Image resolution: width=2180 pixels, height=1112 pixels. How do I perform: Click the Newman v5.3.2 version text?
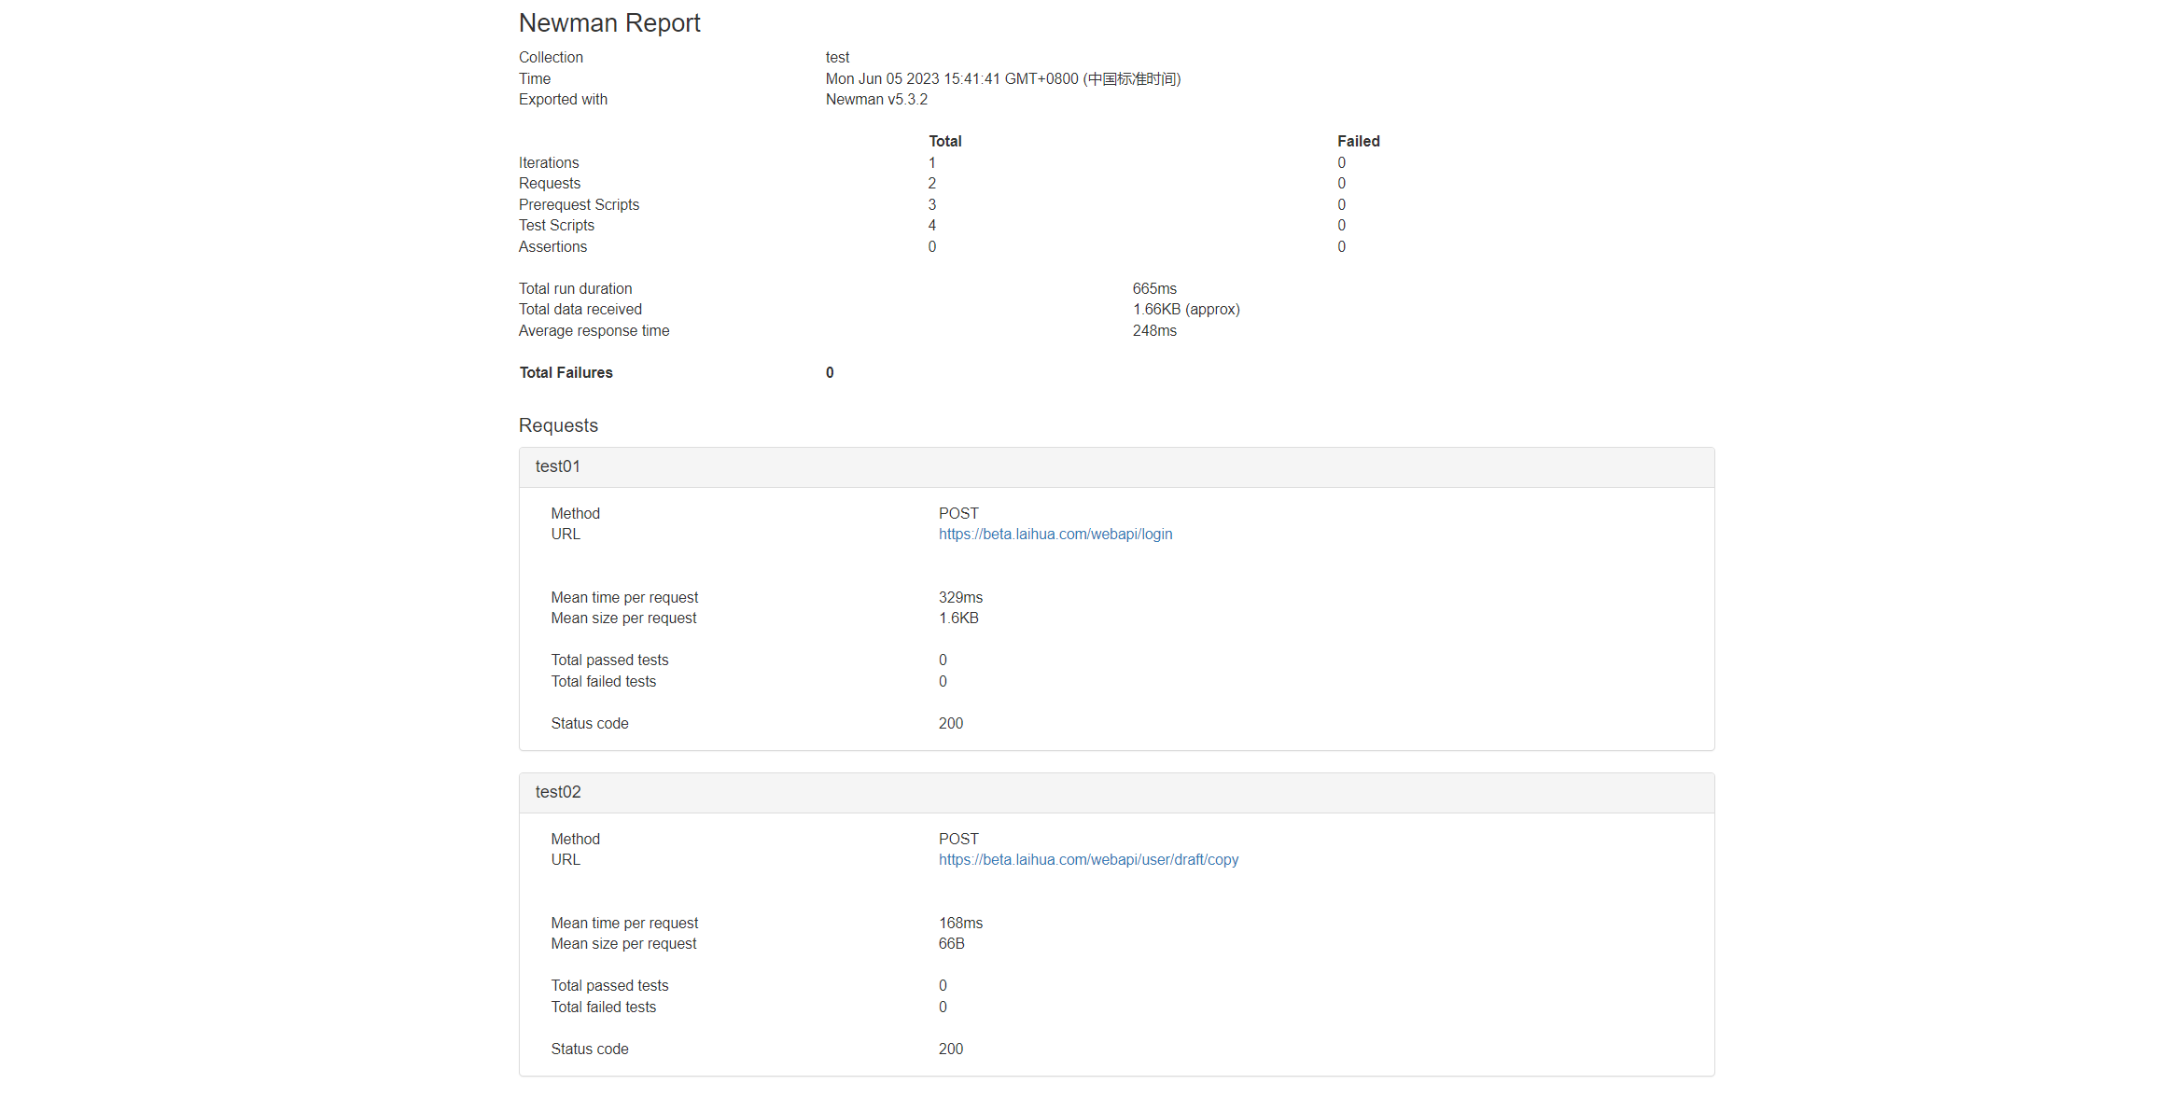(876, 99)
